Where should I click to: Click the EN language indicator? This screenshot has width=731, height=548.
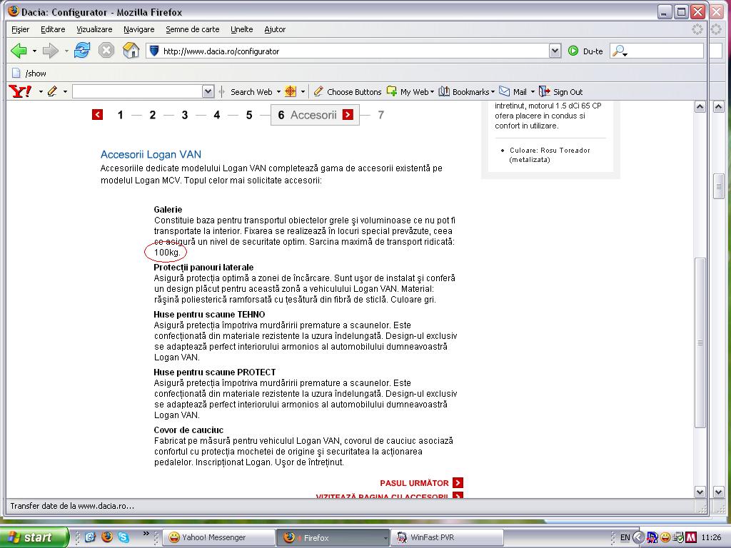tap(625, 538)
